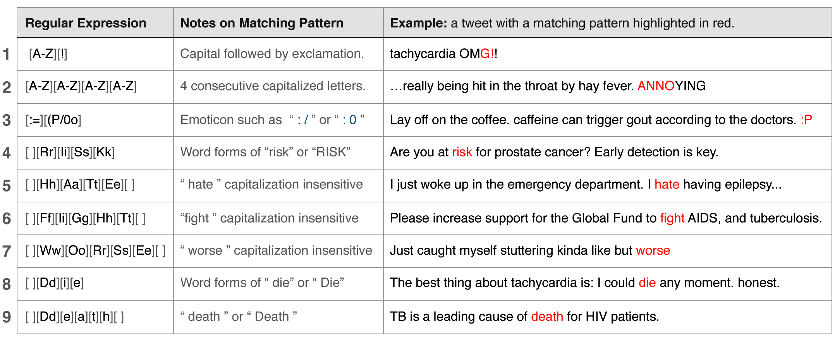Click the red ":P" emoticon
Screen dimensions: 835x341
pos(806,120)
